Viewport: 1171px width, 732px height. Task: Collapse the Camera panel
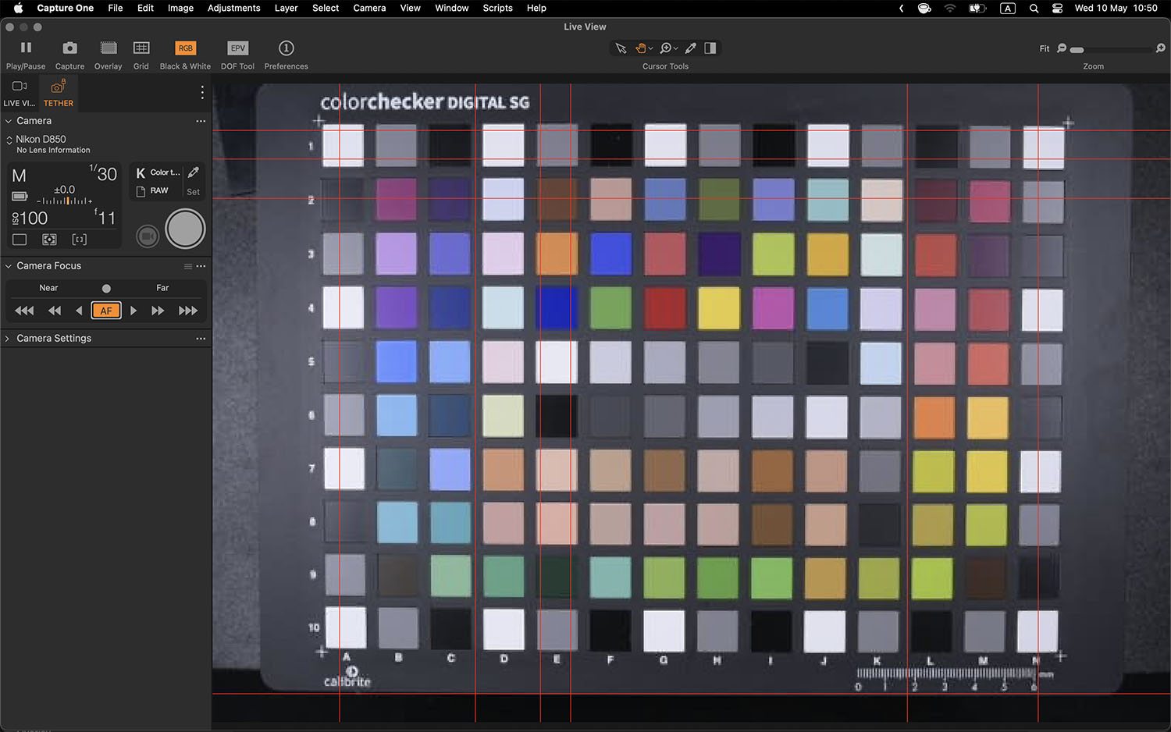click(x=9, y=121)
